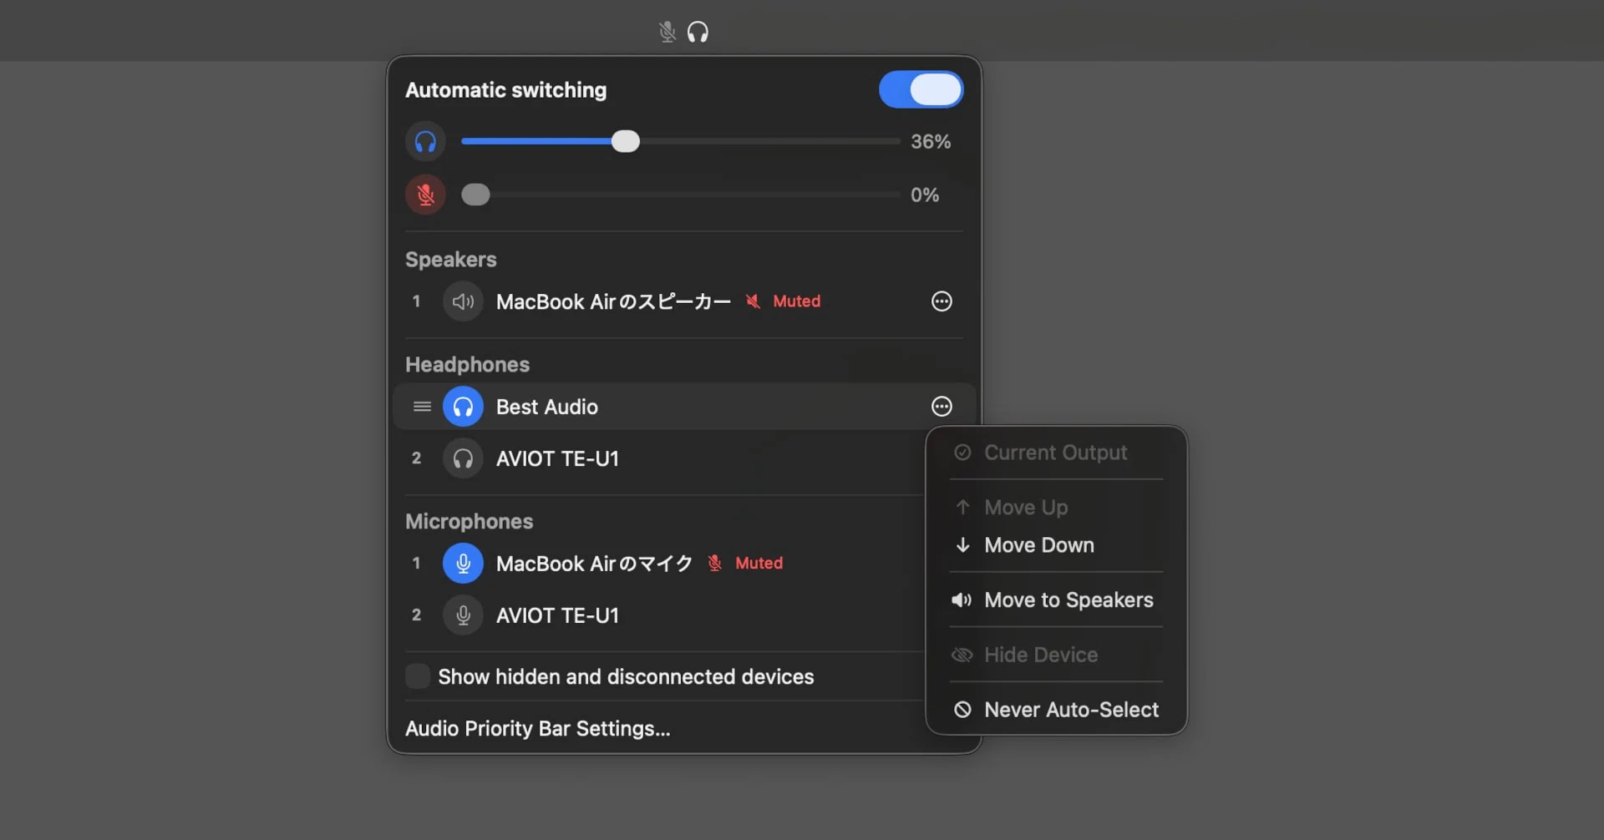
Task: Open more options for Best Audio
Action: [x=942, y=407]
